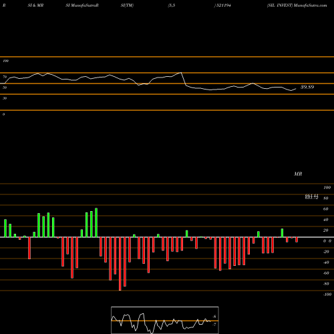Click the 80 label on the histogram axis
334x334 pixels.
pyautogui.click(x=326, y=198)
